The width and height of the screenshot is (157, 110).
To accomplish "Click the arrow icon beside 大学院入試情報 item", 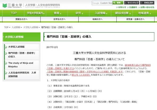I will pyautogui.click(x=6, y=47).
